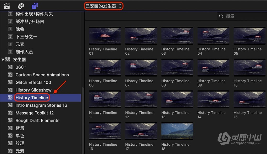This screenshot has width=267, height=154.
Task: Select the History Timeline 09 thumbnail
Action: [x=213, y=67]
